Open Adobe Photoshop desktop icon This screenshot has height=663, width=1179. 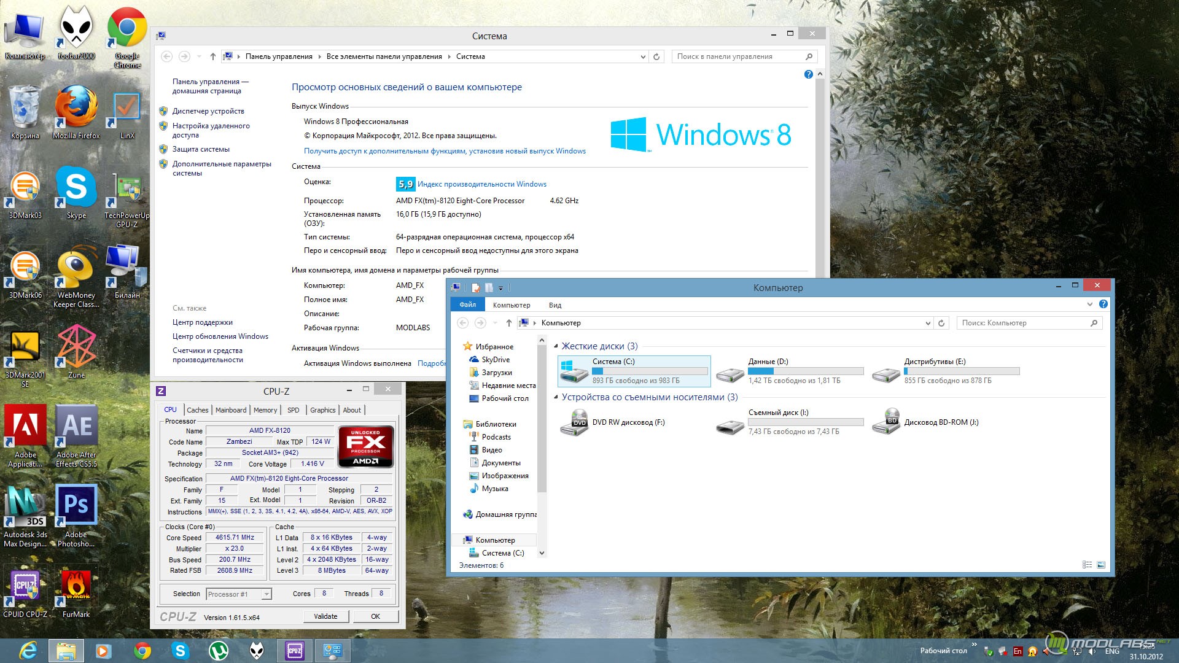tap(76, 516)
